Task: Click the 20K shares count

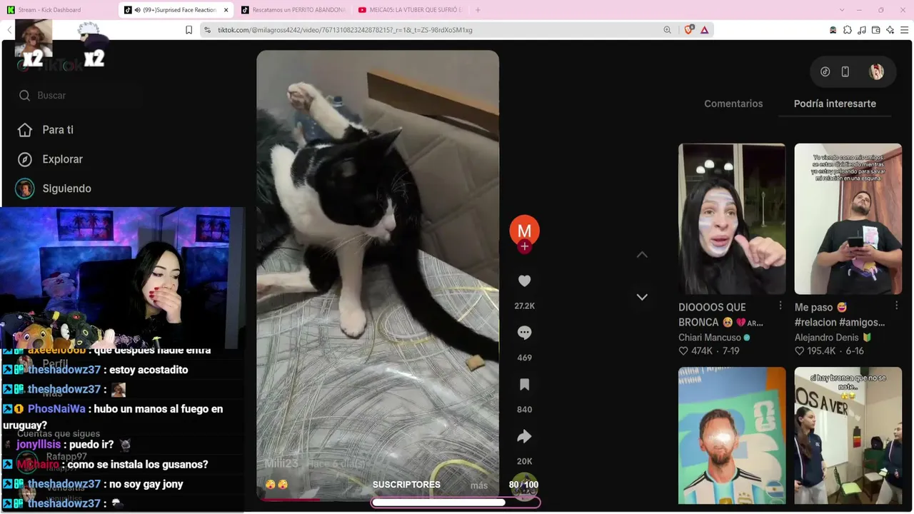Action: (524, 461)
